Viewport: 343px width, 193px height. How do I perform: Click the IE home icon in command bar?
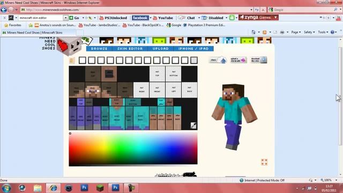click(x=253, y=32)
